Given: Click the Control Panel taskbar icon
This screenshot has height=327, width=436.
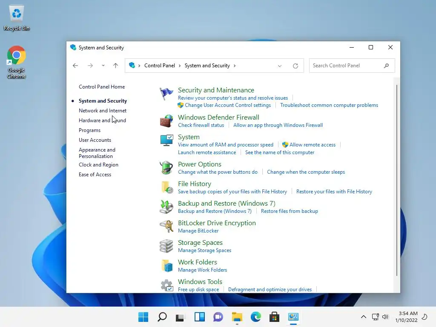Looking at the screenshot, I should (293, 317).
